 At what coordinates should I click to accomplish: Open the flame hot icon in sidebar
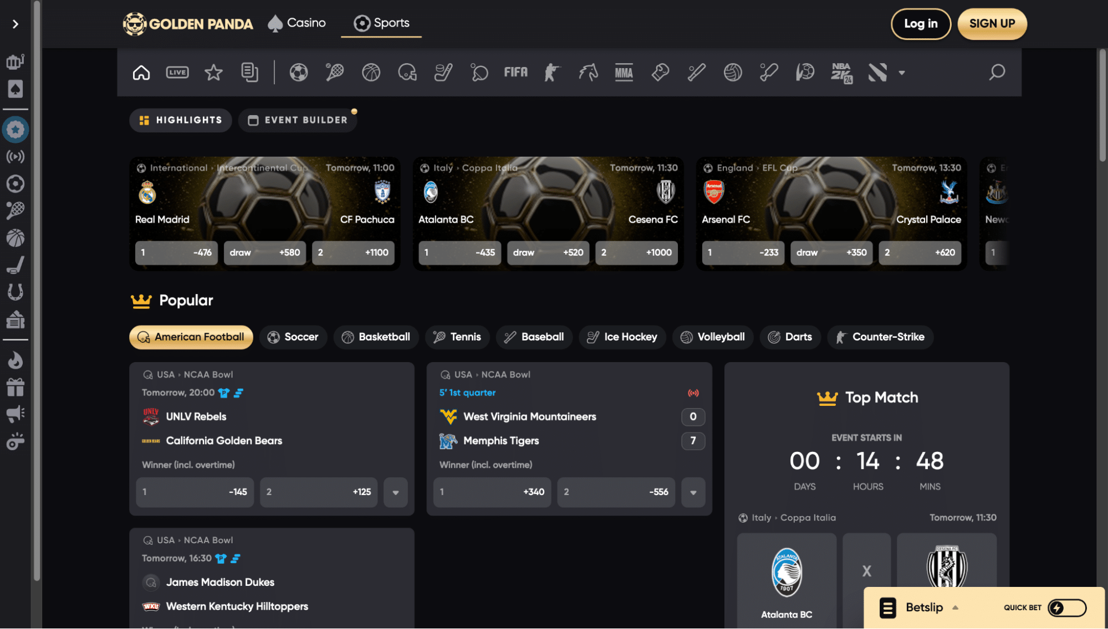[16, 360]
